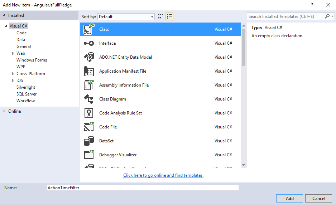Select the Windows Forms category
The height and width of the screenshot is (205, 336).
pyautogui.click(x=32, y=60)
